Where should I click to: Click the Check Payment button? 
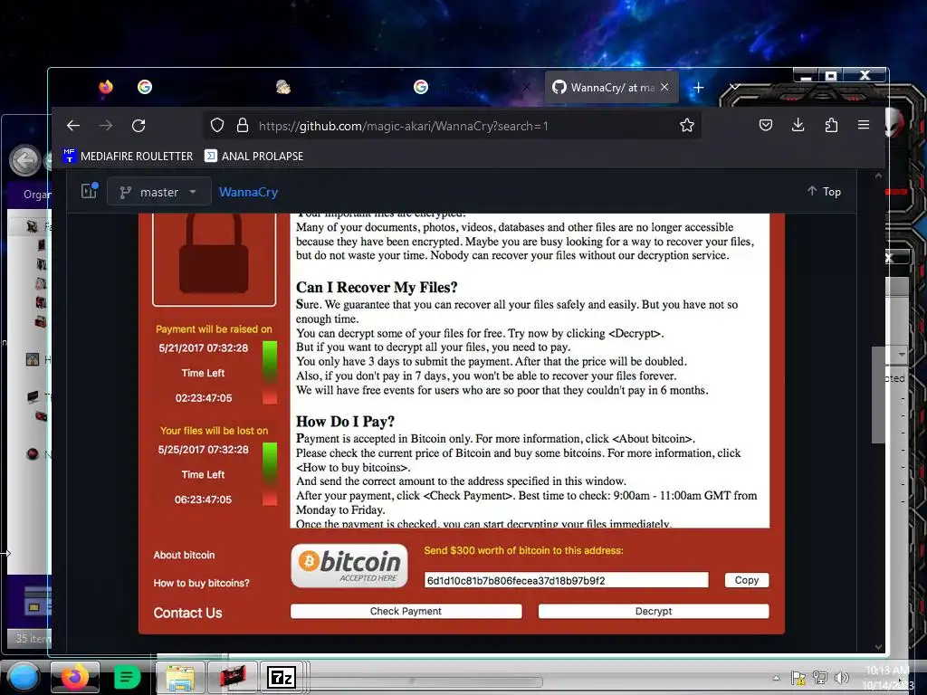point(406,611)
